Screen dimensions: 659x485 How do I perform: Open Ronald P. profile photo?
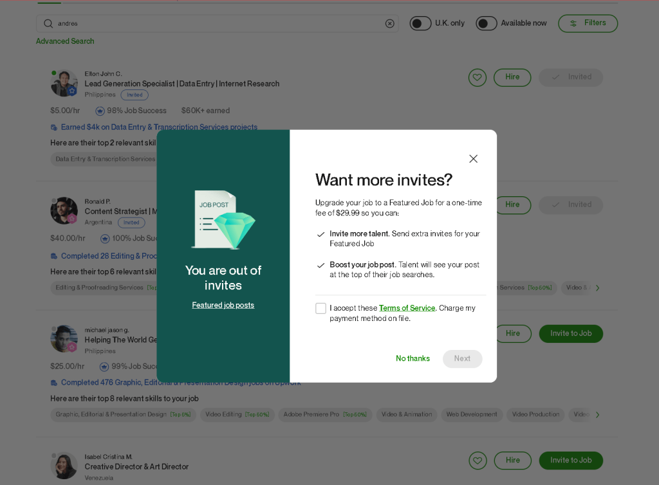(x=64, y=211)
